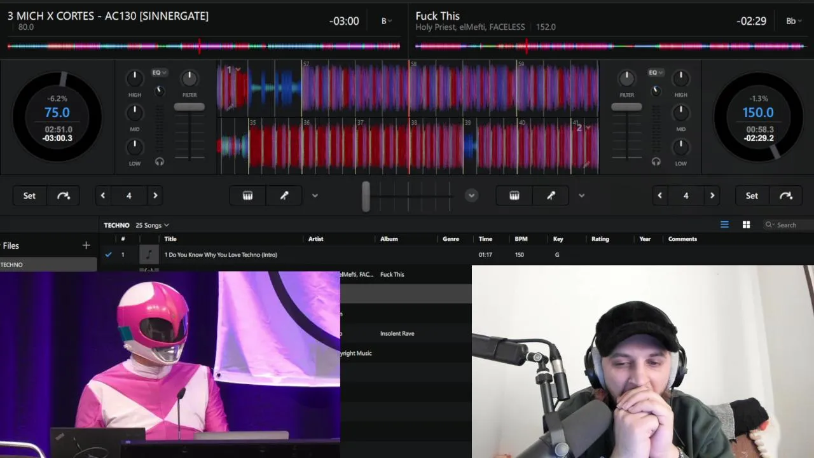Click the deck 1 remaining time -03:00
Image resolution: width=814 pixels, height=458 pixels.
click(x=344, y=21)
